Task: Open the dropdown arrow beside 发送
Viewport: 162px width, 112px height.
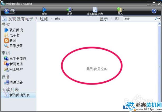Action: pos(73,10)
